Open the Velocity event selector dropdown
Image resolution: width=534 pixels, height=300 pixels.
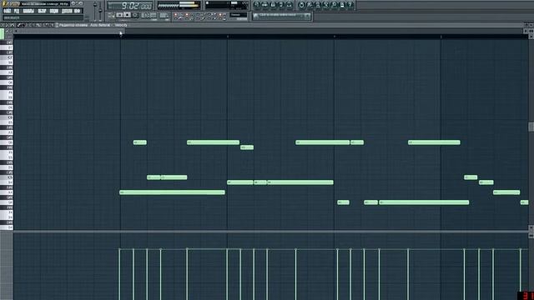click(x=121, y=25)
